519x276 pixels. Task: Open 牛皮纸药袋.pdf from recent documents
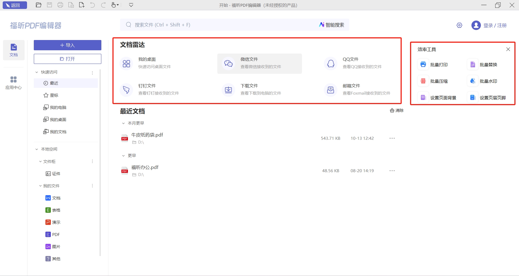coord(259,138)
